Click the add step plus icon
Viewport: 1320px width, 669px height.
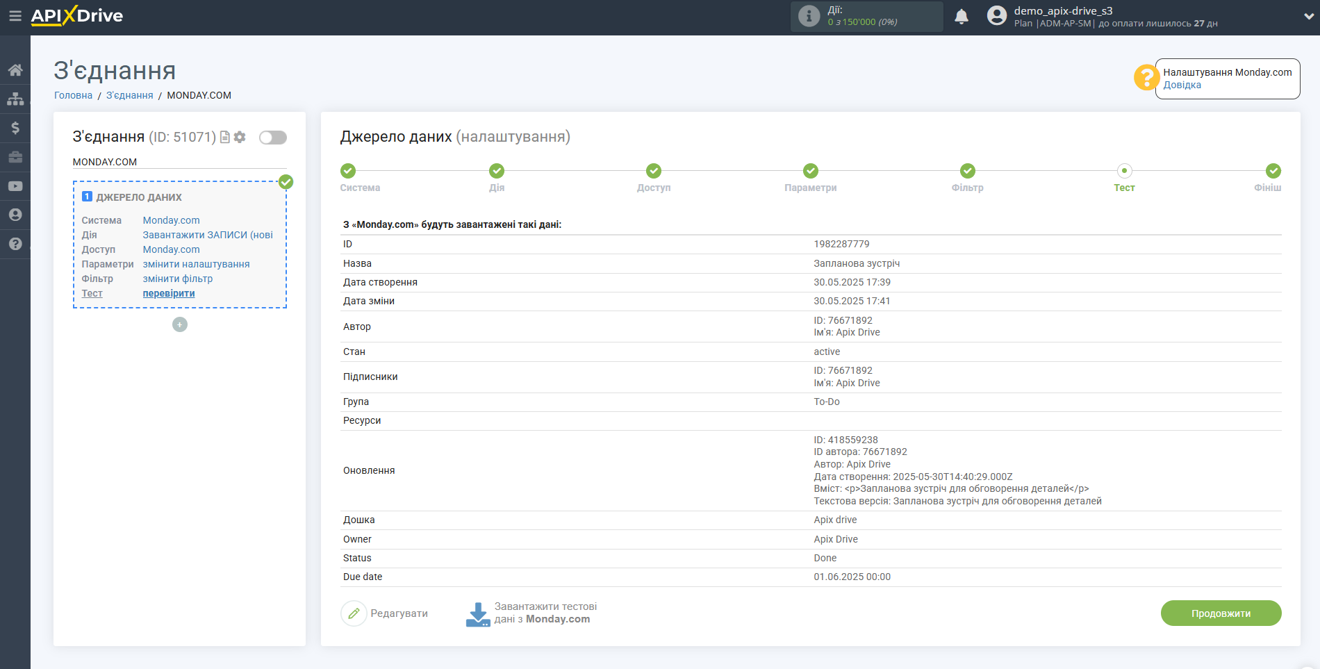point(180,324)
